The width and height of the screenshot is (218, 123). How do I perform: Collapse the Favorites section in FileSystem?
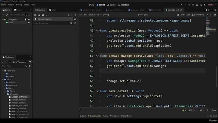3,71
